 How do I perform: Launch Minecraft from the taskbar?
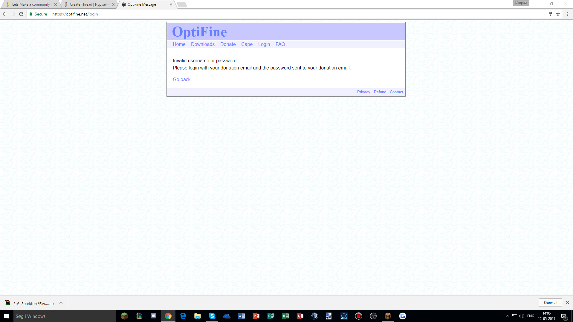[x=124, y=316]
